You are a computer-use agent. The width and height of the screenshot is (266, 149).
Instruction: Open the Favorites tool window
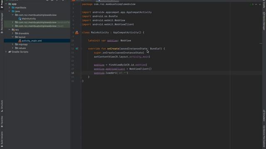pyautogui.click(x=2, y=122)
